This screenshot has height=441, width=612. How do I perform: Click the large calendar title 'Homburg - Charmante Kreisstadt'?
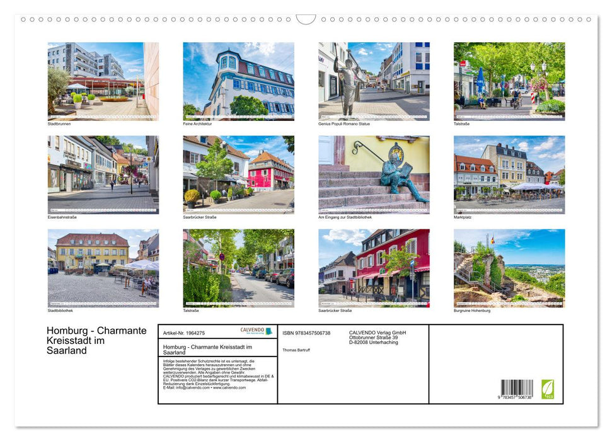pos(96,340)
